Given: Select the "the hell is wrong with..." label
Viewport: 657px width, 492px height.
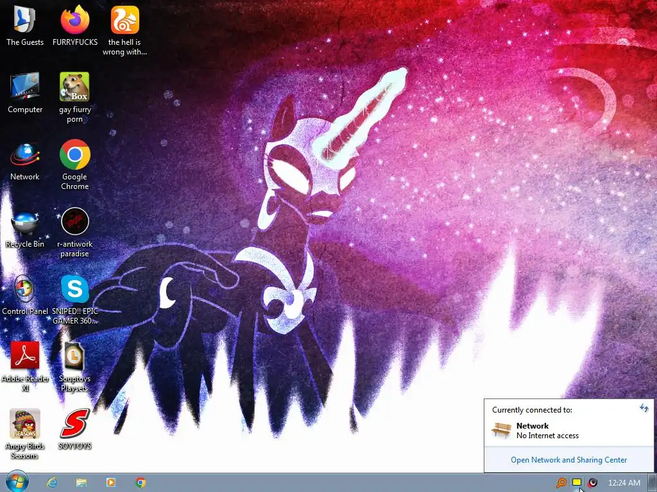Looking at the screenshot, I should point(124,47).
